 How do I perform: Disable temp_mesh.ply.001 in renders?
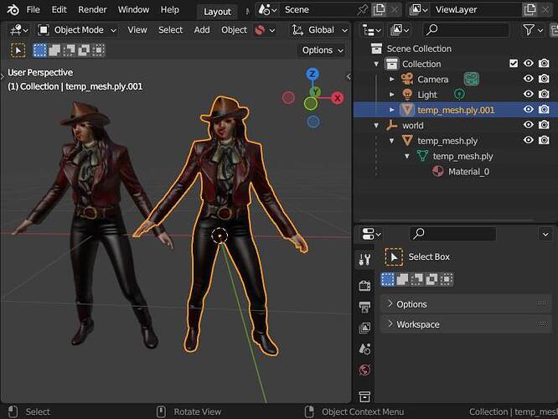point(544,109)
